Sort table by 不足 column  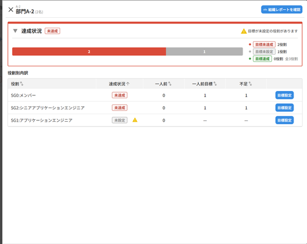pyautogui.click(x=246, y=84)
